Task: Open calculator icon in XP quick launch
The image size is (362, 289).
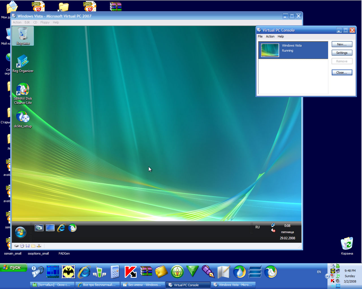Action: click(x=115, y=272)
